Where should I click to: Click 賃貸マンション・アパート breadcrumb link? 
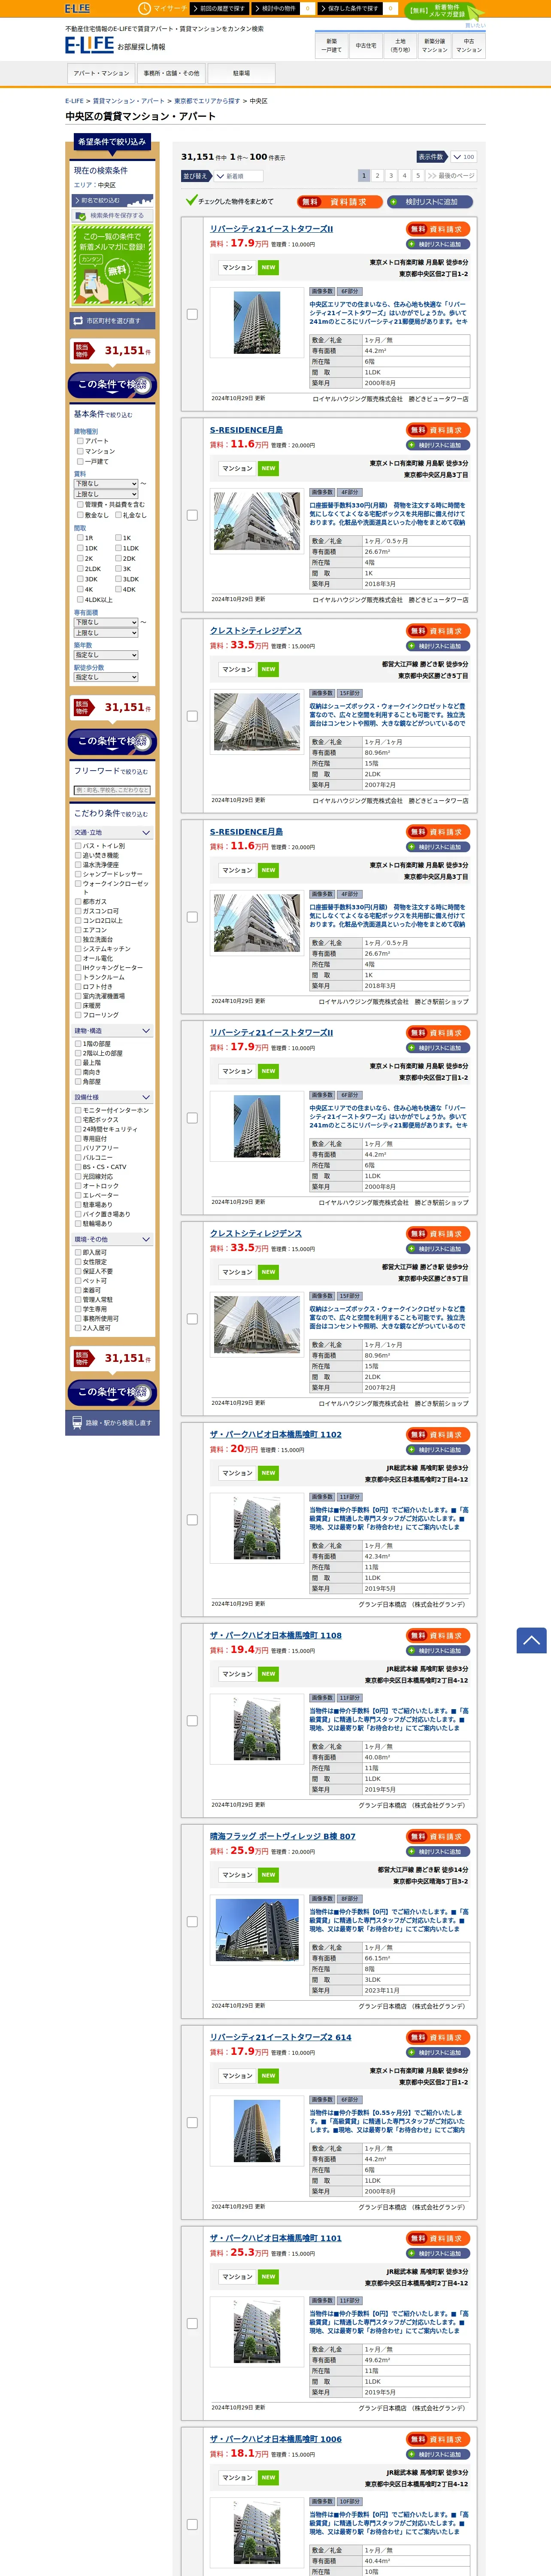(129, 101)
